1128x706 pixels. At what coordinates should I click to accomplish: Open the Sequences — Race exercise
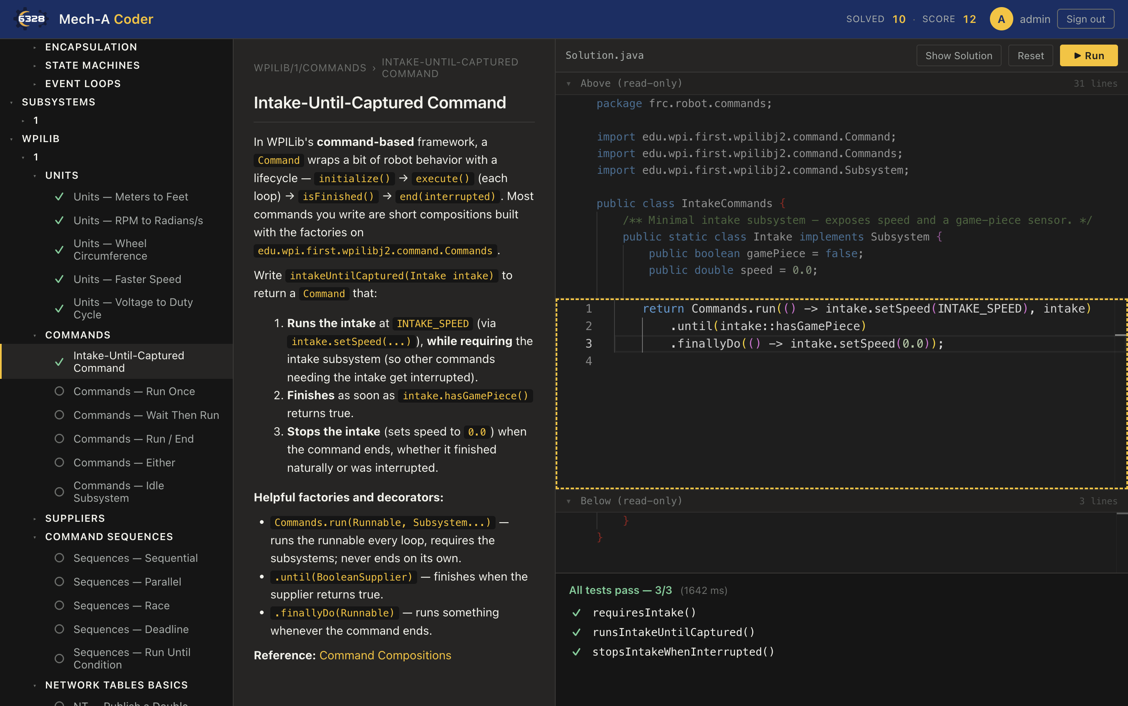coord(121,606)
